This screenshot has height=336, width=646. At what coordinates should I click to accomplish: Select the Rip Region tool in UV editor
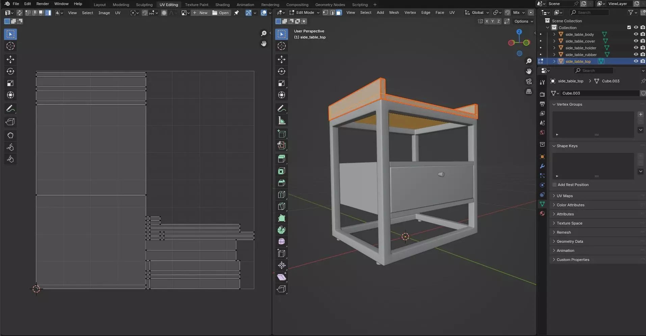[10, 122]
